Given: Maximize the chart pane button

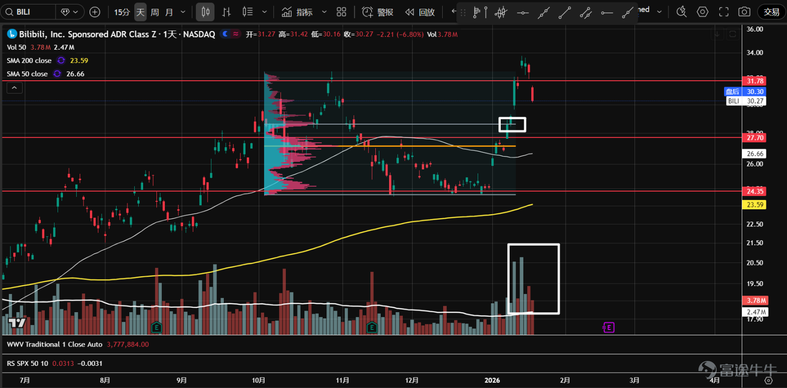Looking at the screenshot, I should coord(732,34).
